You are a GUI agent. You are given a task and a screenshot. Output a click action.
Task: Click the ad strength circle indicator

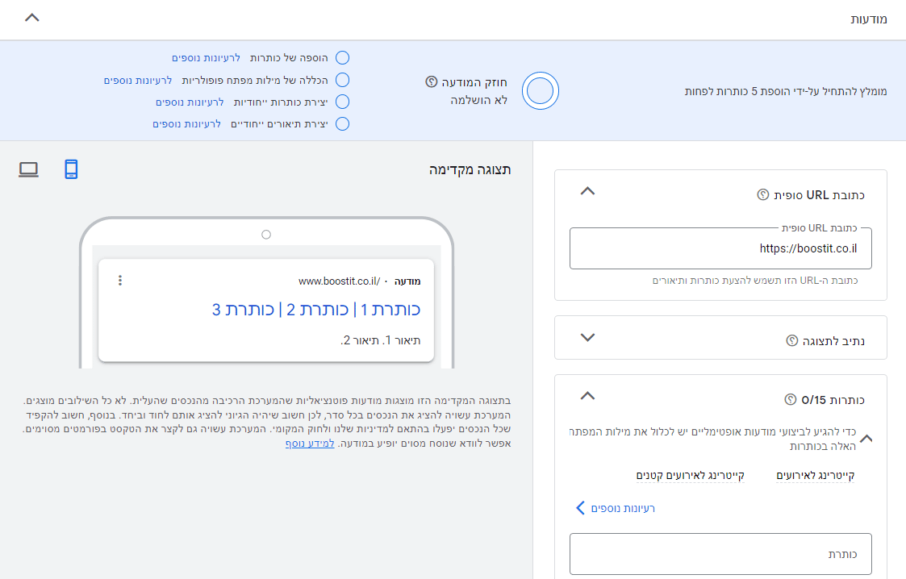click(541, 91)
